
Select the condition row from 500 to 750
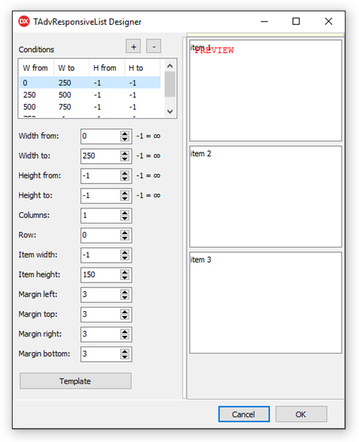pos(90,107)
